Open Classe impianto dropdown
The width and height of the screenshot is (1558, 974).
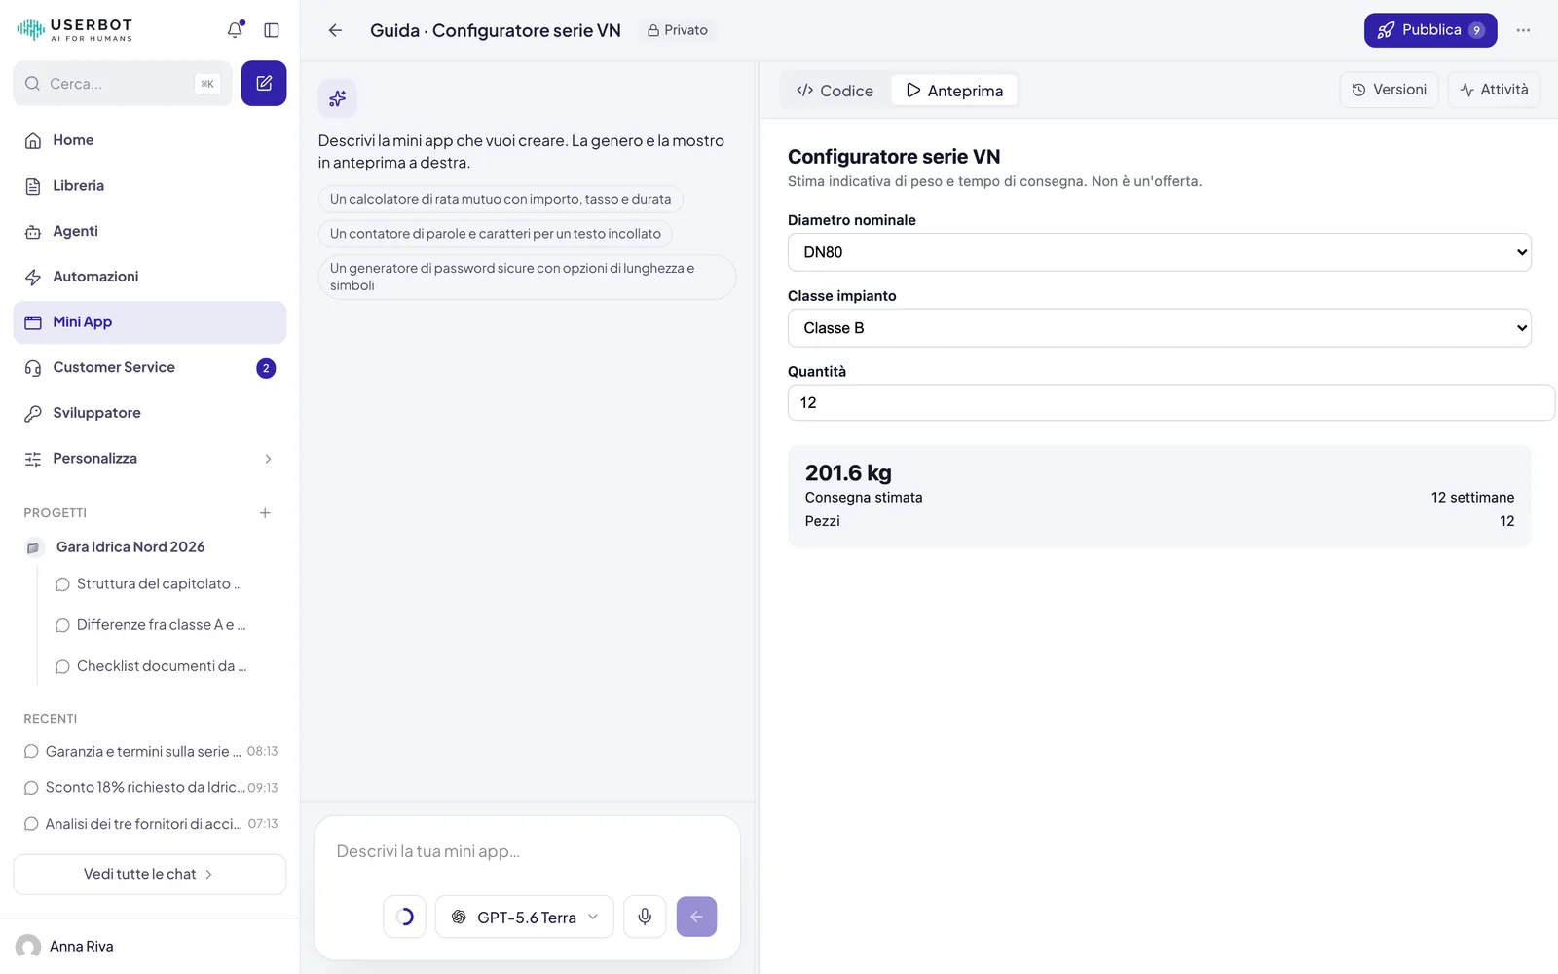point(1159,328)
